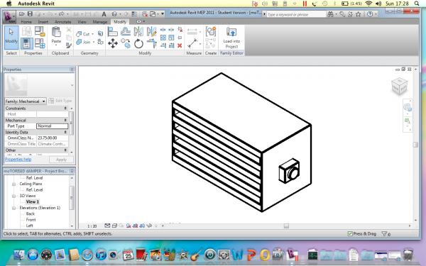Toggle the Press & Drag checkbox

coord(350,233)
